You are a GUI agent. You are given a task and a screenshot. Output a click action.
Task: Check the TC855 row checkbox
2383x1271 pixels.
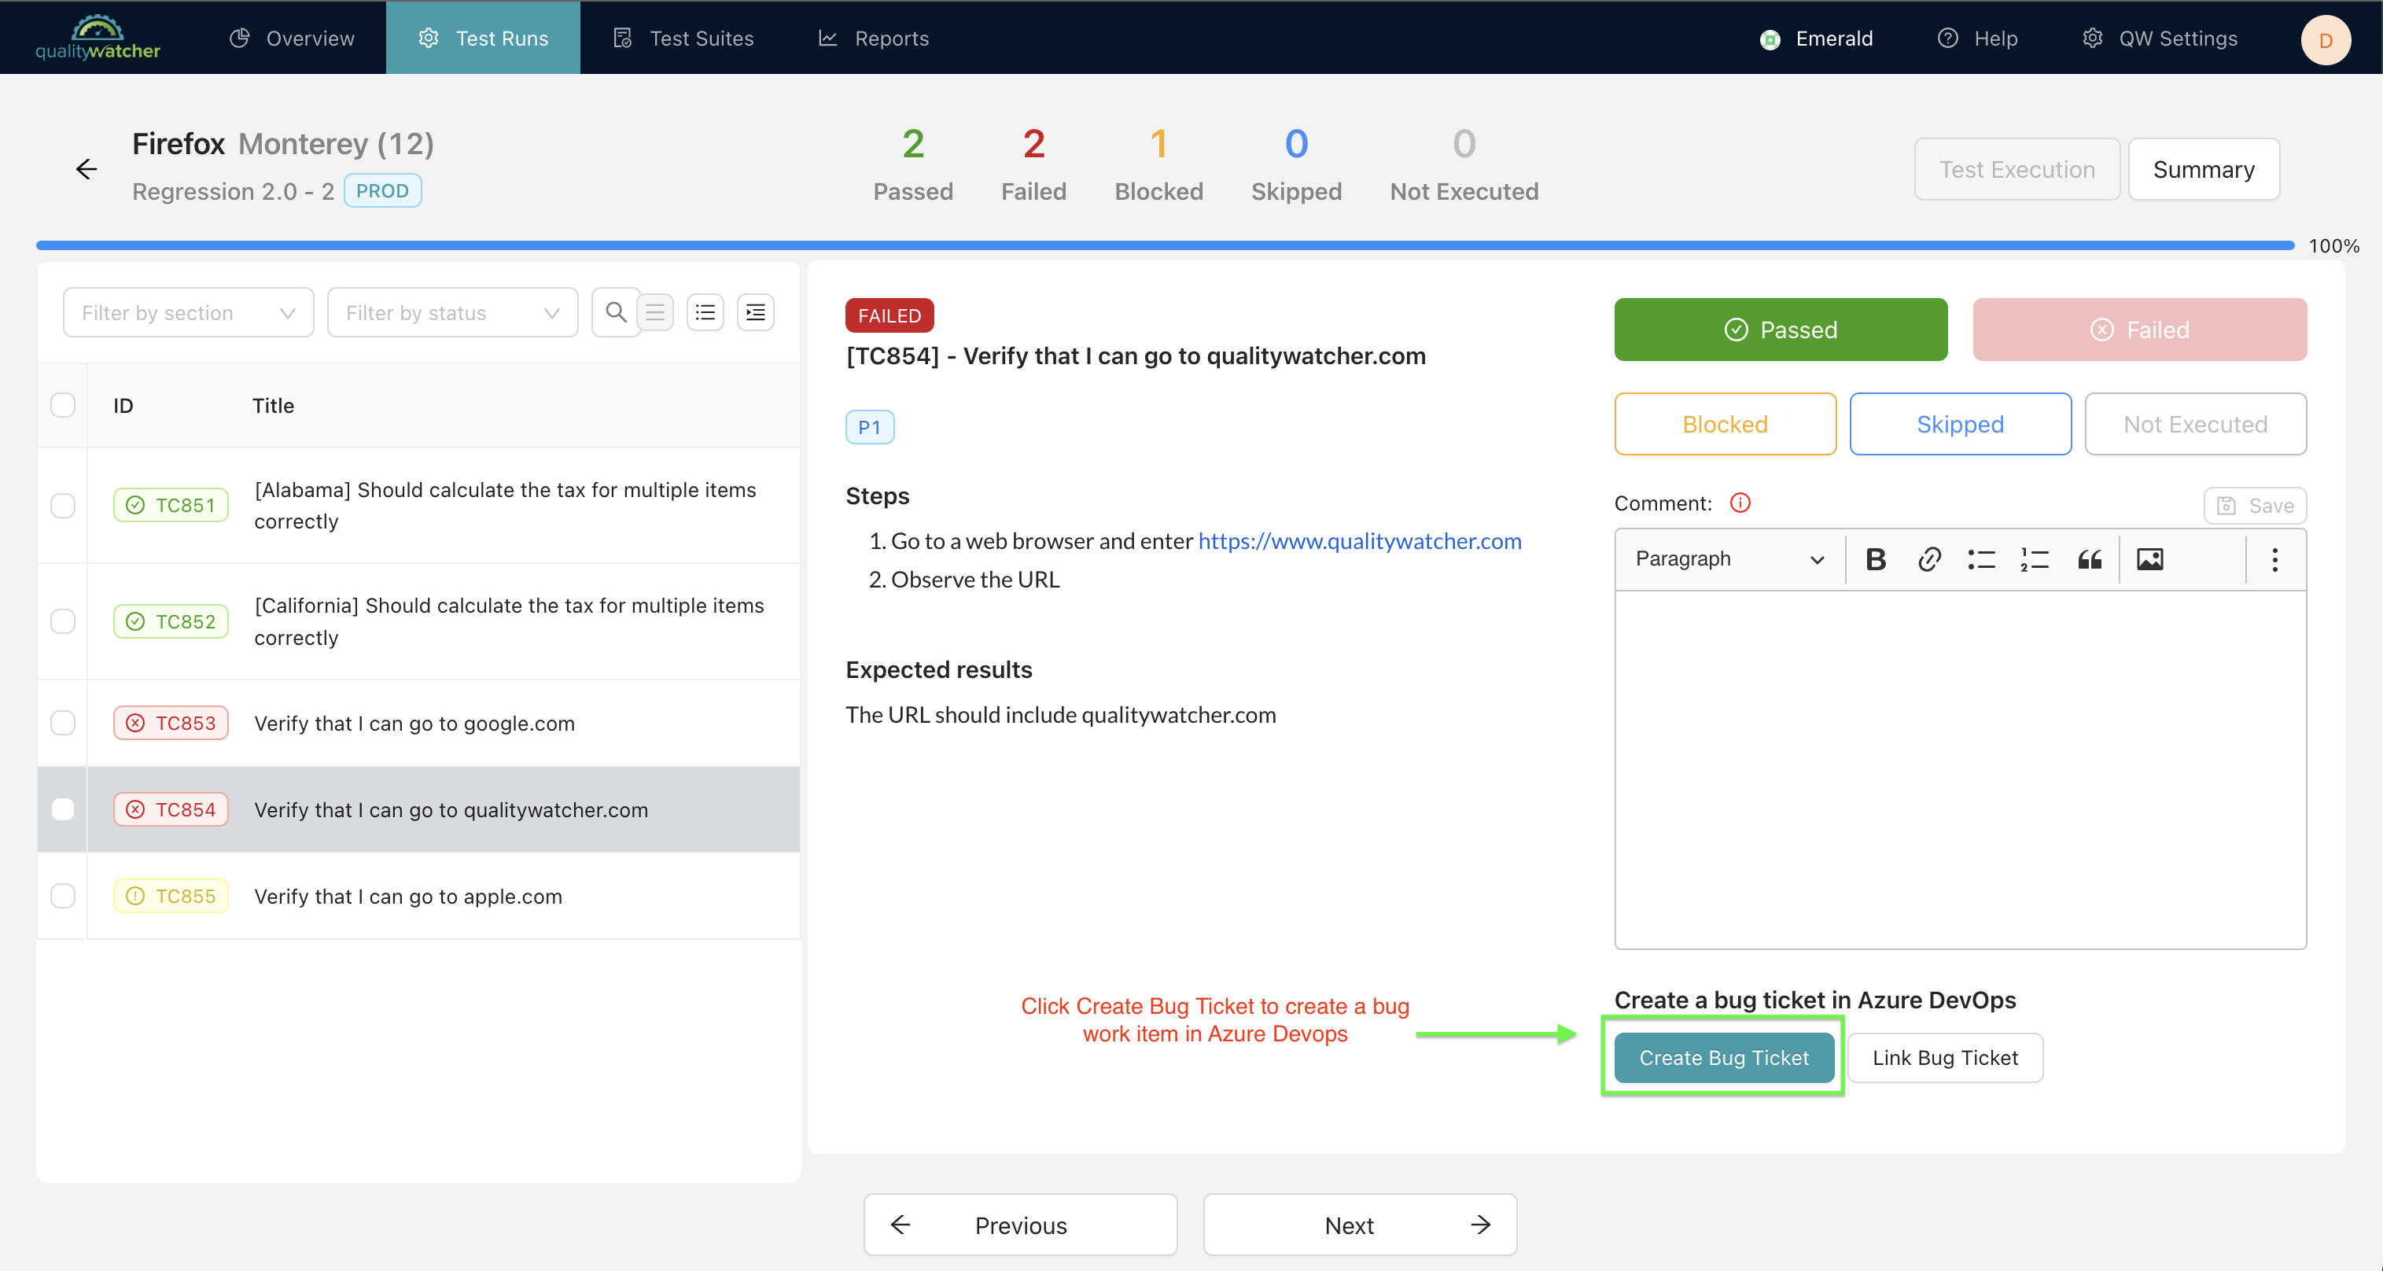click(x=63, y=897)
